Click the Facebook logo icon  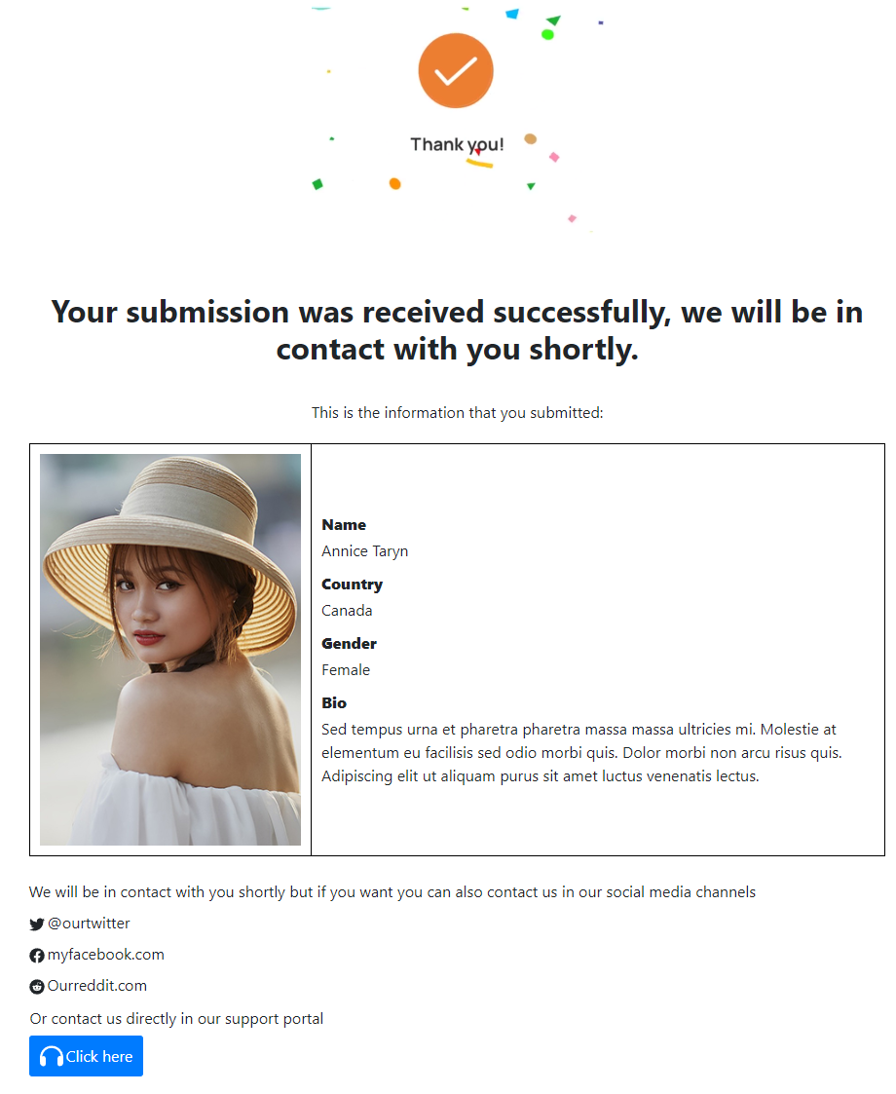[x=37, y=956]
